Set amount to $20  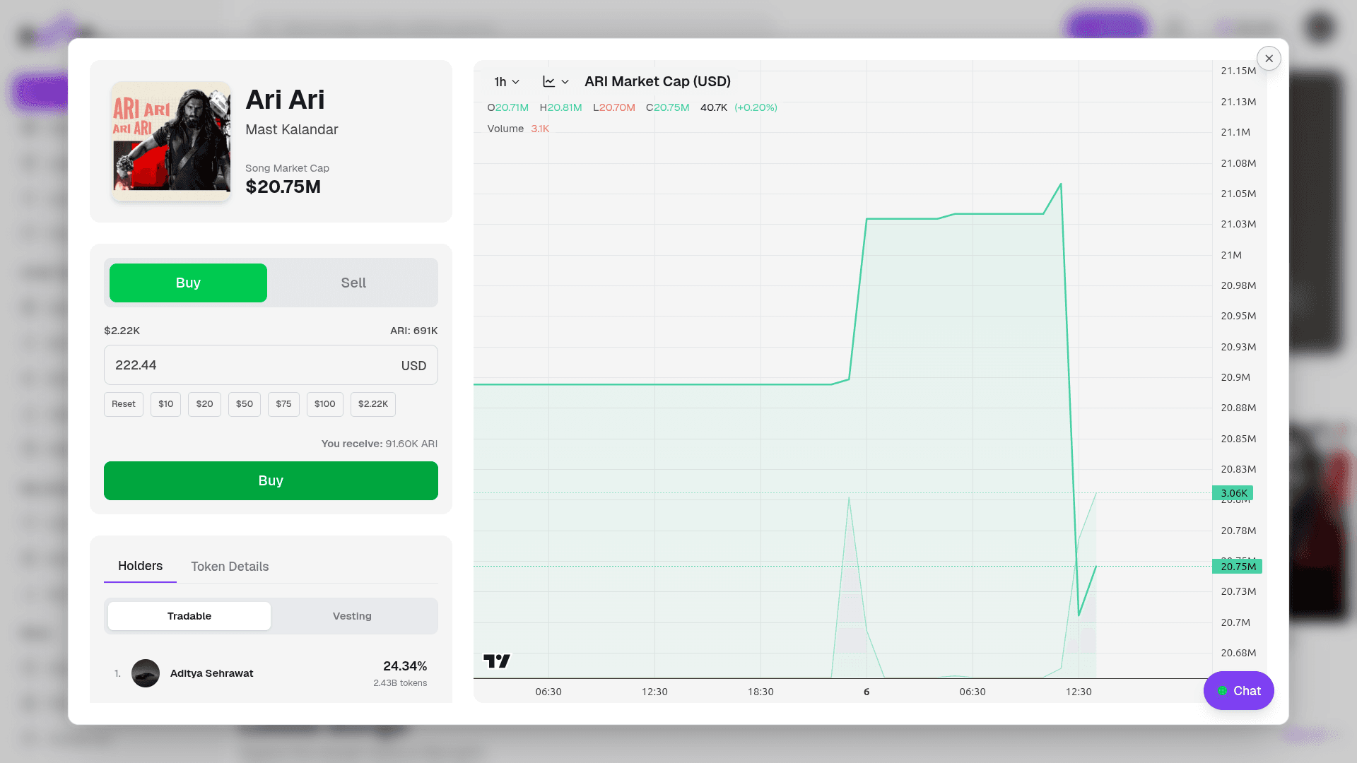pos(205,404)
